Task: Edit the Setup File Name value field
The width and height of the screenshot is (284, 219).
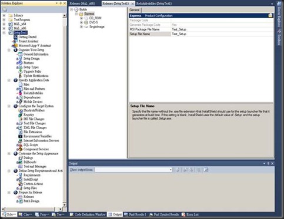Action: (x=222, y=34)
